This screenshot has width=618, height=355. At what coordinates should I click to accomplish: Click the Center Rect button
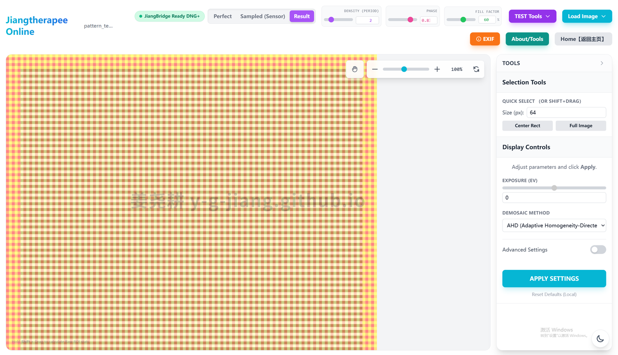(x=527, y=125)
